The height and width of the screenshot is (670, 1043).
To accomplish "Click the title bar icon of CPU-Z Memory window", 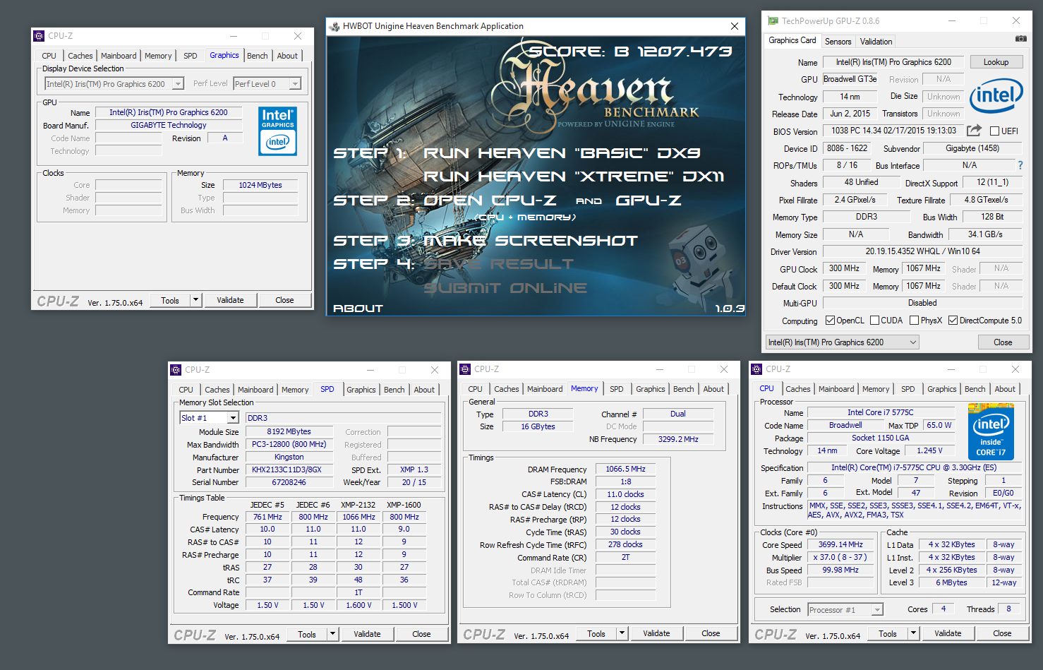I will (465, 369).
